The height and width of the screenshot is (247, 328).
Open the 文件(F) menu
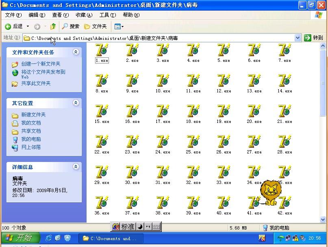coord(13,15)
